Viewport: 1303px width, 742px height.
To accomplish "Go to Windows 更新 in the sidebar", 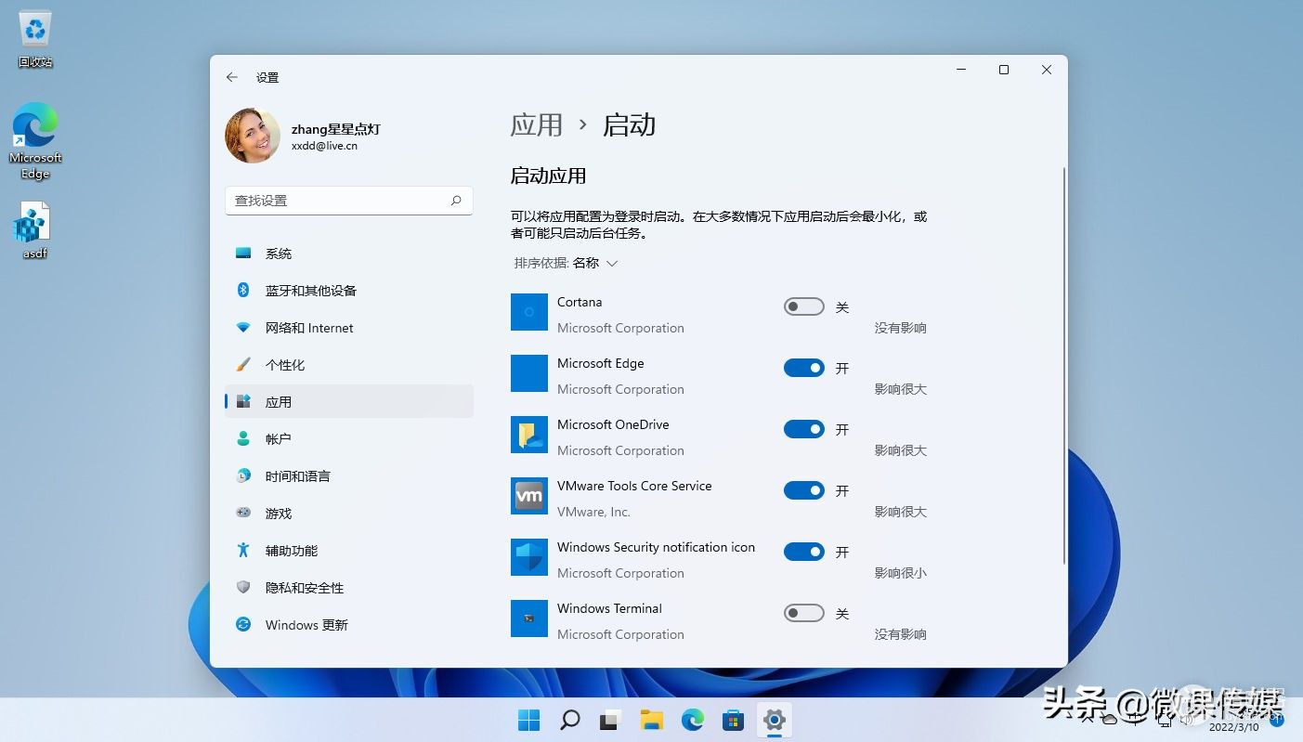I will pos(306,625).
